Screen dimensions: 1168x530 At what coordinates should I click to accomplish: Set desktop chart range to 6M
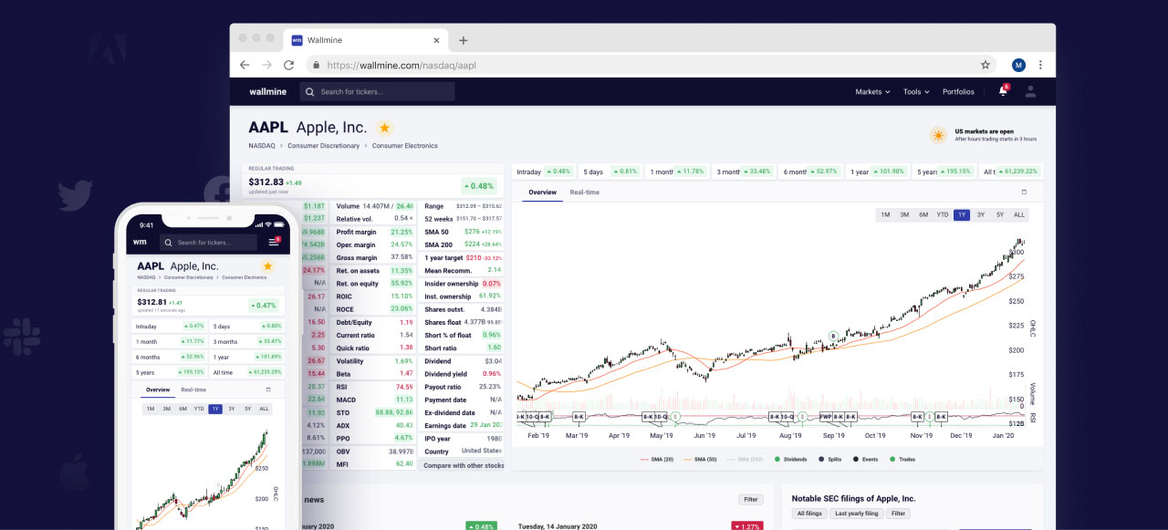pos(923,214)
